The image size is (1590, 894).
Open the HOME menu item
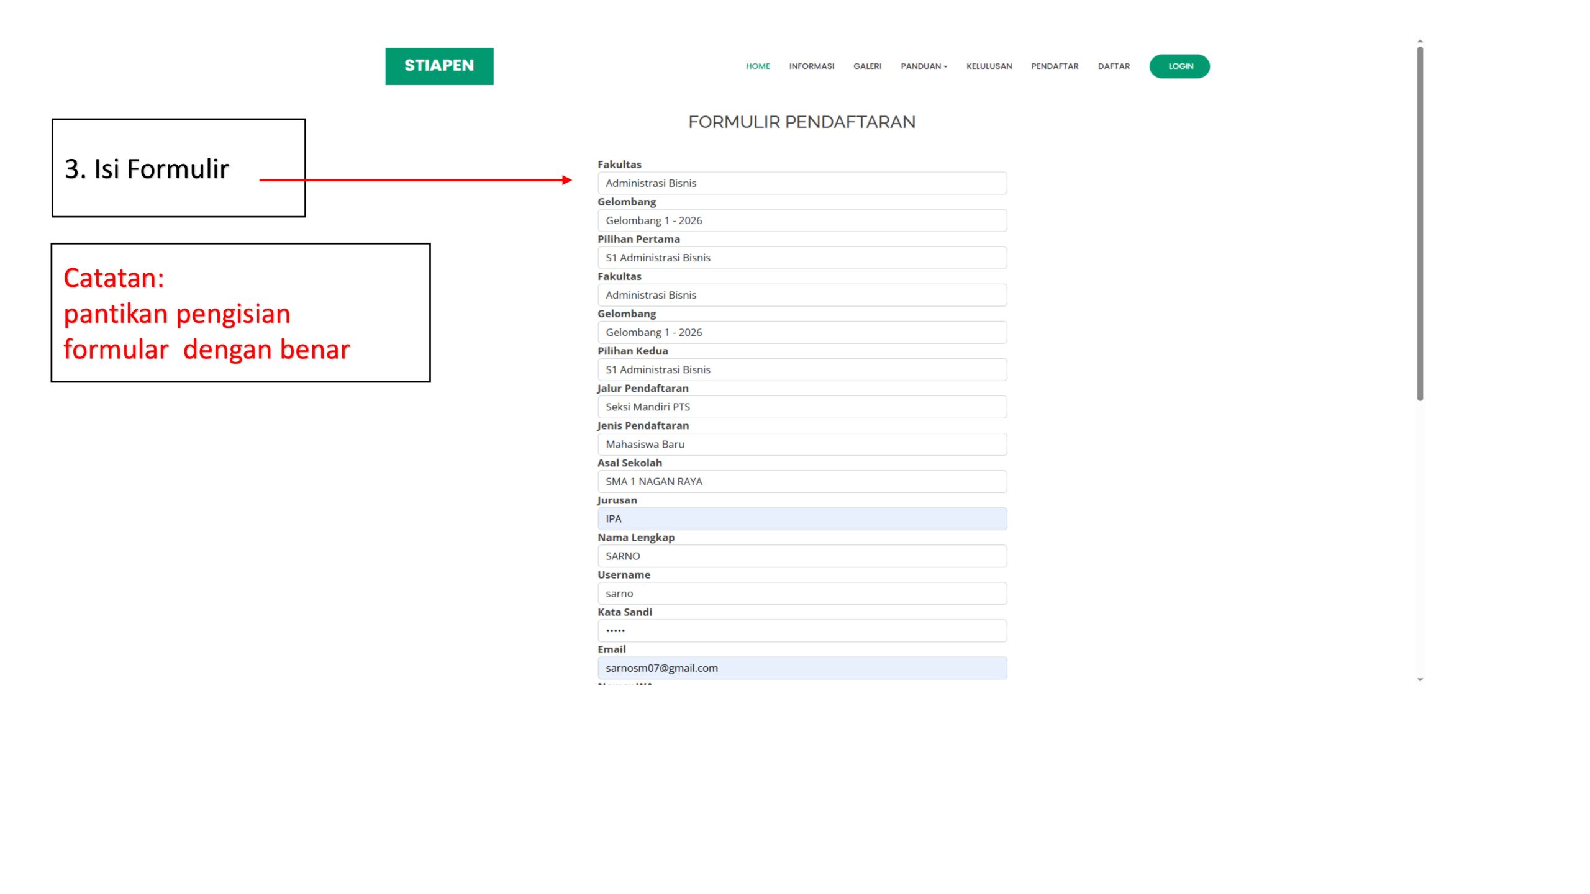[757, 66]
